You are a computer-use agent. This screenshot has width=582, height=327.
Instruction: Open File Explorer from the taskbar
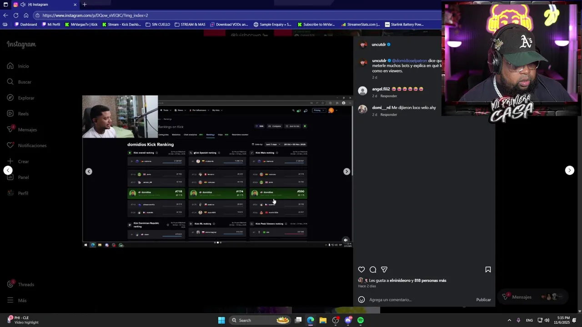(323, 320)
